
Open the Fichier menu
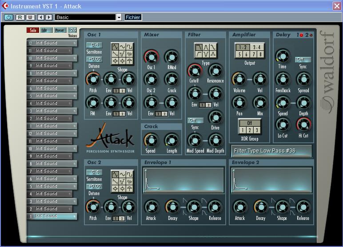pos(133,17)
